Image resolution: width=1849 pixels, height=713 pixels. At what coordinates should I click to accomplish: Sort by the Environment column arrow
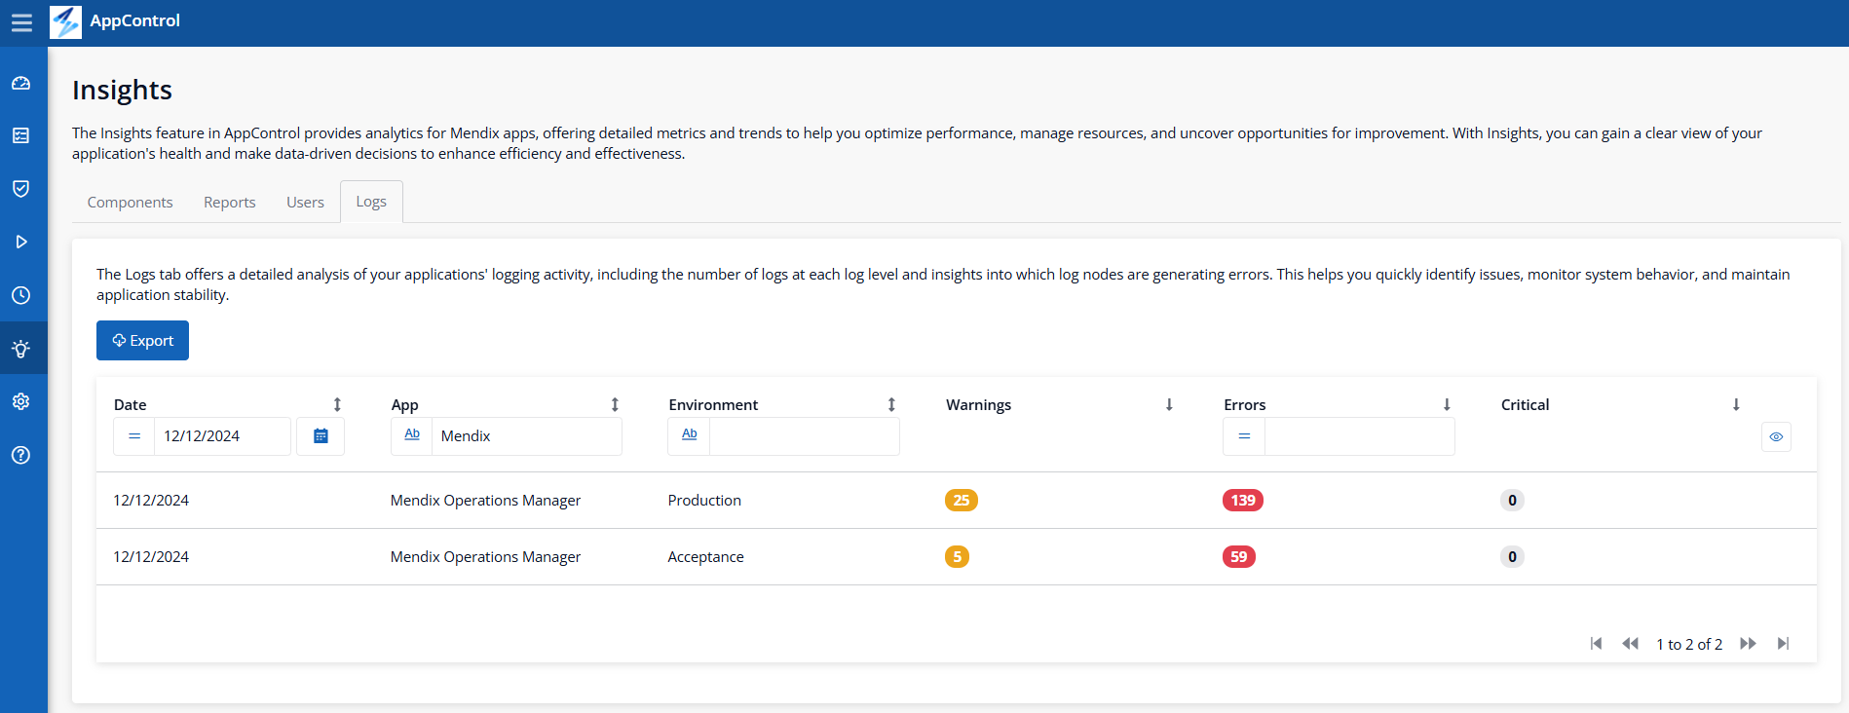click(x=891, y=404)
